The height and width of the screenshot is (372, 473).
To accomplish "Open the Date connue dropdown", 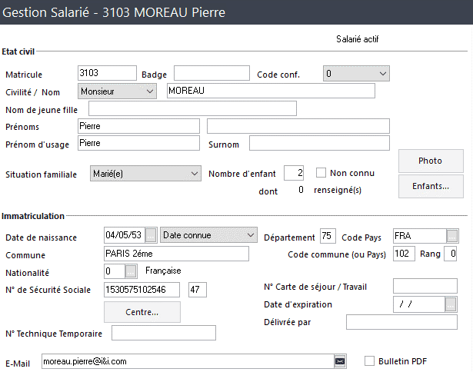I will point(208,235).
